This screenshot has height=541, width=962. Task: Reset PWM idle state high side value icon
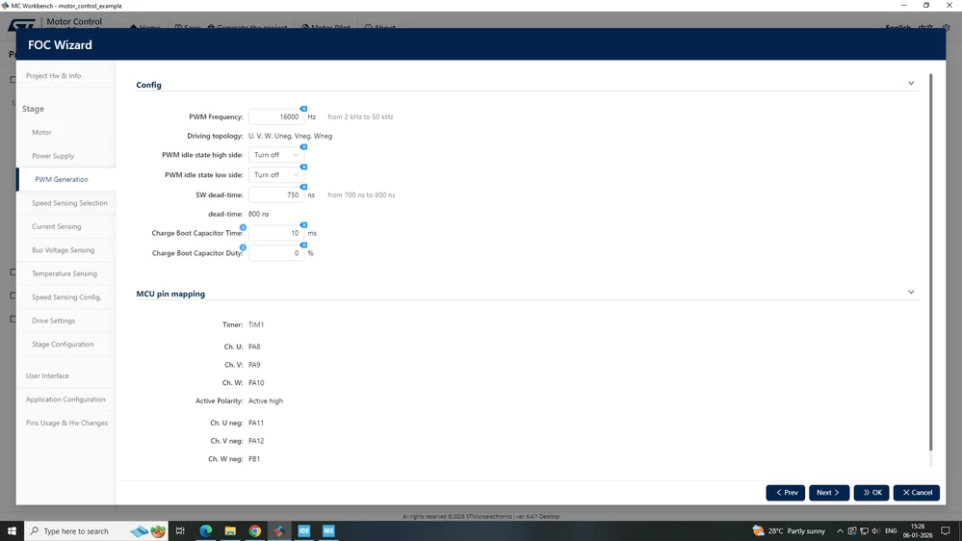303,147
